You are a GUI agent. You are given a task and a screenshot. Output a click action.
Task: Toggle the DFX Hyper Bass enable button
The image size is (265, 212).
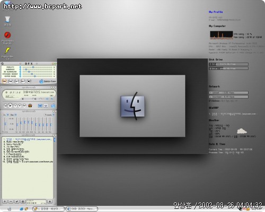[x=20, y=76]
